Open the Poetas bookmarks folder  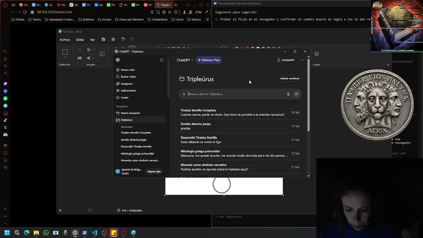click(18, 20)
